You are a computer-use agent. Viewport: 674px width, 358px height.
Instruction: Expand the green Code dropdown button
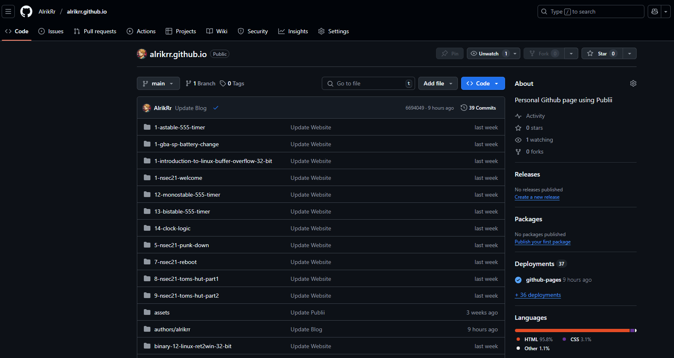click(483, 83)
